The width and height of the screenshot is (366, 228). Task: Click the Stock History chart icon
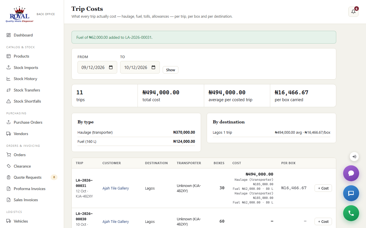(x=9, y=79)
